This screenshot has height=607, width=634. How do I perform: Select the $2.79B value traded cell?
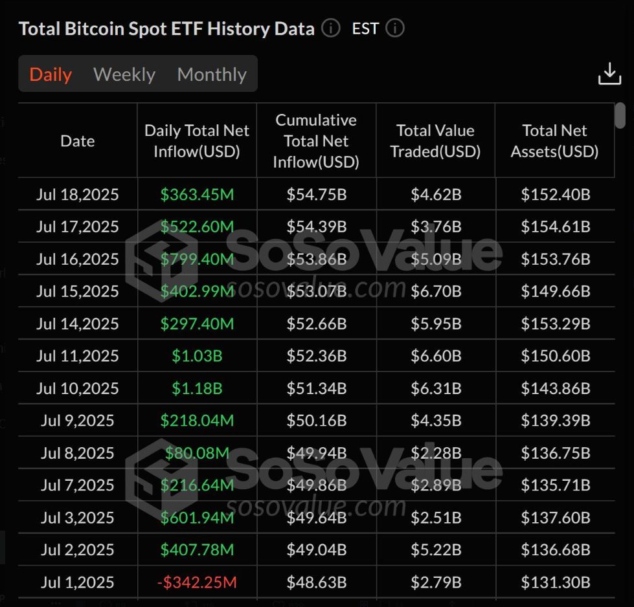coord(436,582)
